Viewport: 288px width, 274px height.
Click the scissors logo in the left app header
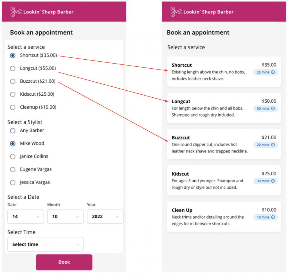coord(16,12)
